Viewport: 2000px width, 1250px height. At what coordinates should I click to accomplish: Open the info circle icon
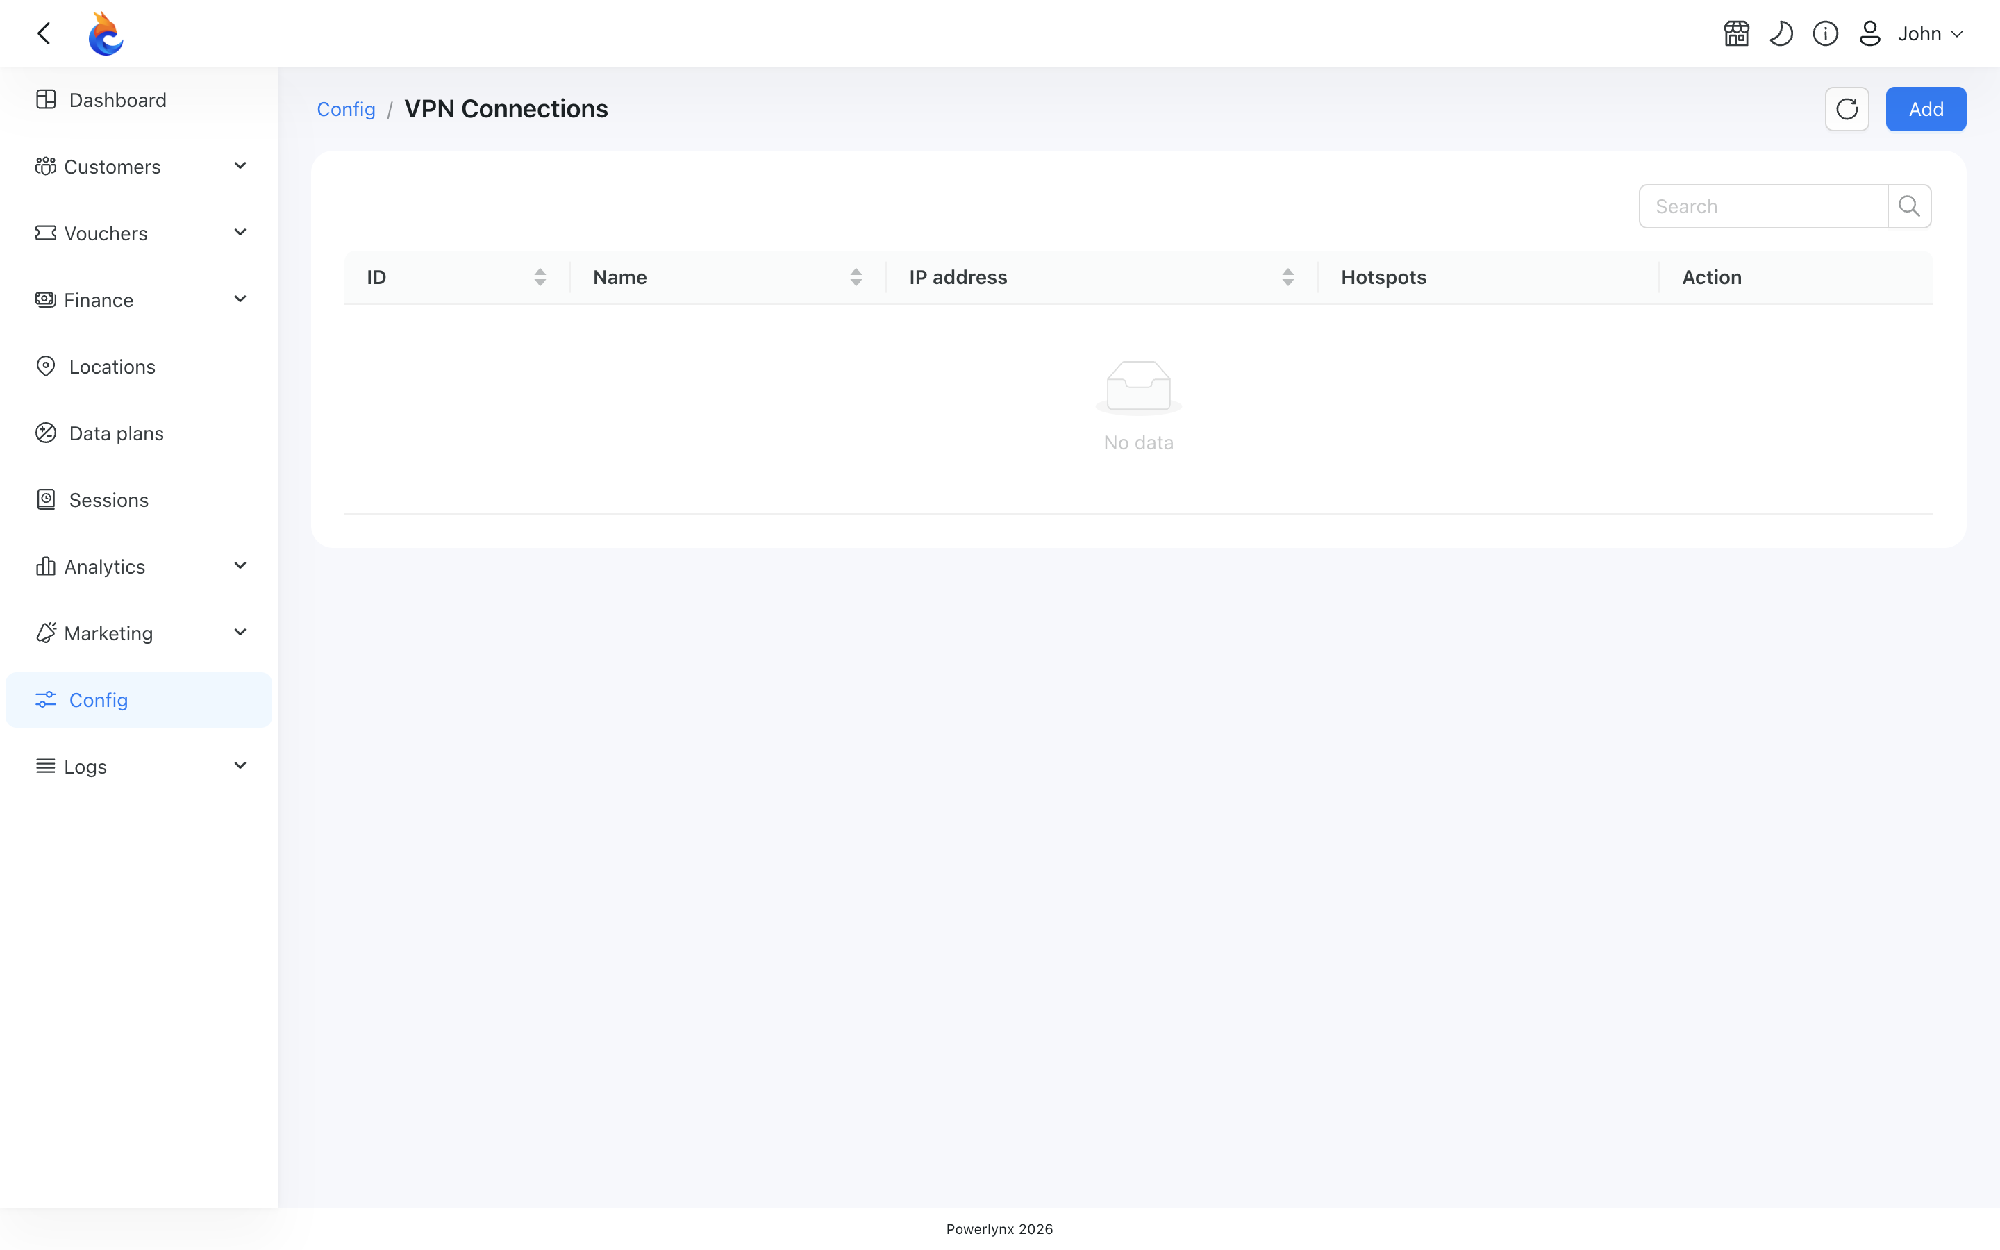[1826, 33]
